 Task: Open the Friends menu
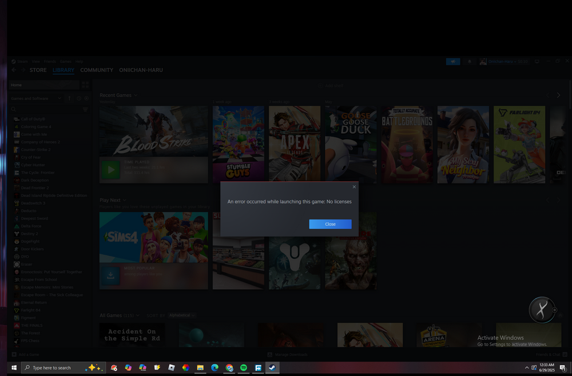pyautogui.click(x=50, y=62)
